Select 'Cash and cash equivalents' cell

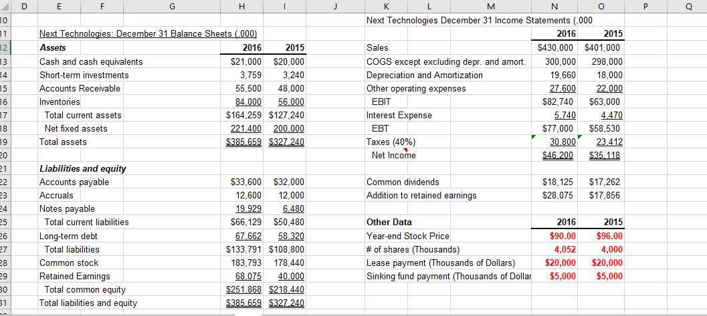coord(91,61)
